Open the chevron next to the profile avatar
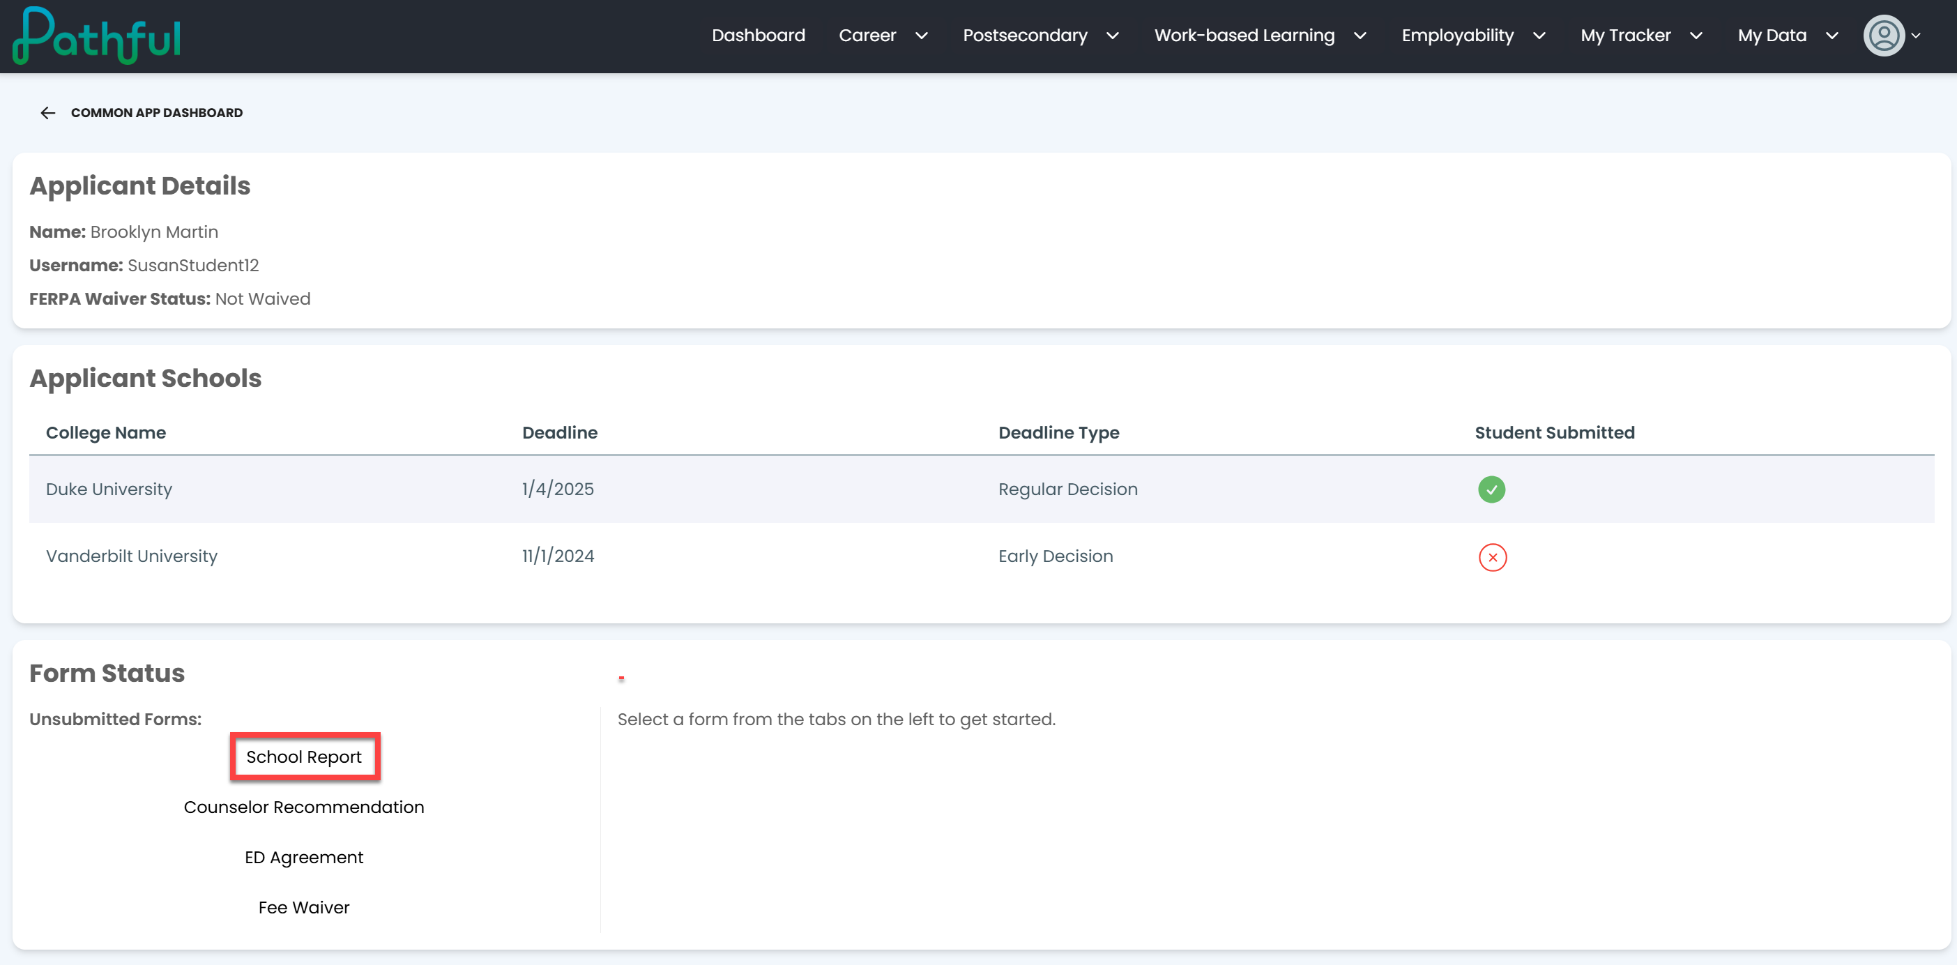 (1916, 36)
